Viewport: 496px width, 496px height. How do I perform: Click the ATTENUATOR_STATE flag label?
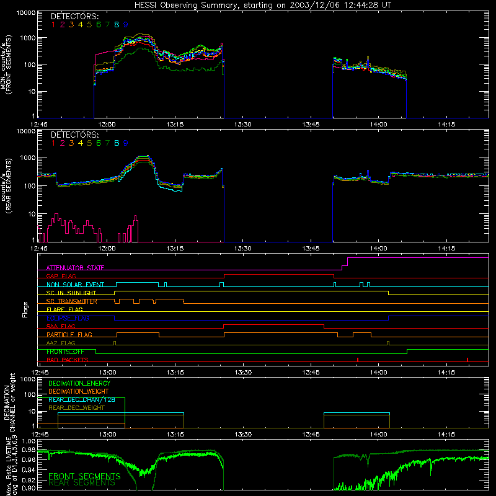75,268
